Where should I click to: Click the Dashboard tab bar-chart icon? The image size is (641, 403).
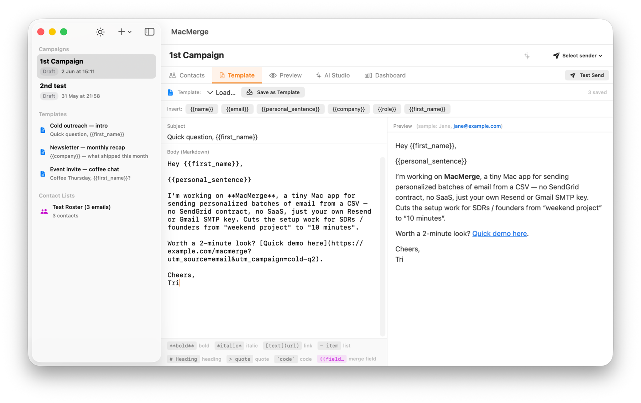point(368,75)
